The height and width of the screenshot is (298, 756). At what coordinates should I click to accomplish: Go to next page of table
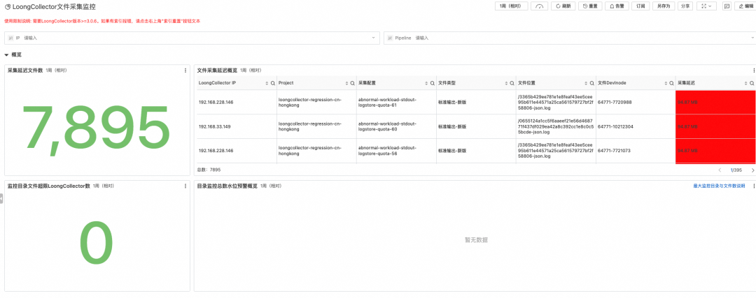[752, 170]
